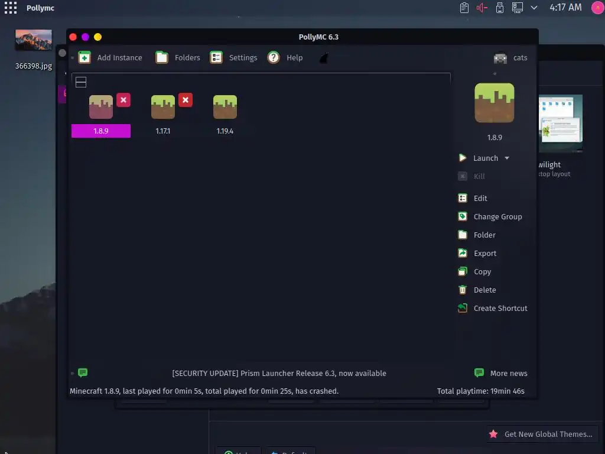Screen dimensions: 605x454
Task: Click the large 1.8.9 instance icon in sidebar
Action: tap(495, 103)
